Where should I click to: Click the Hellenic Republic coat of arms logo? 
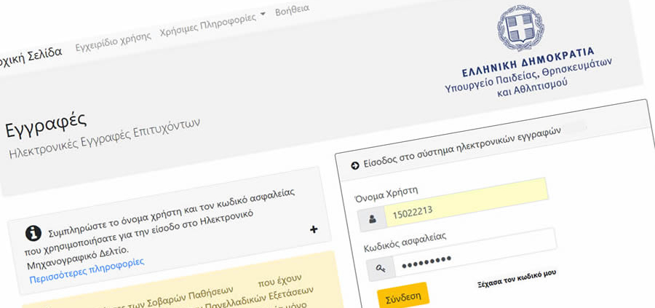click(x=520, y=28)
